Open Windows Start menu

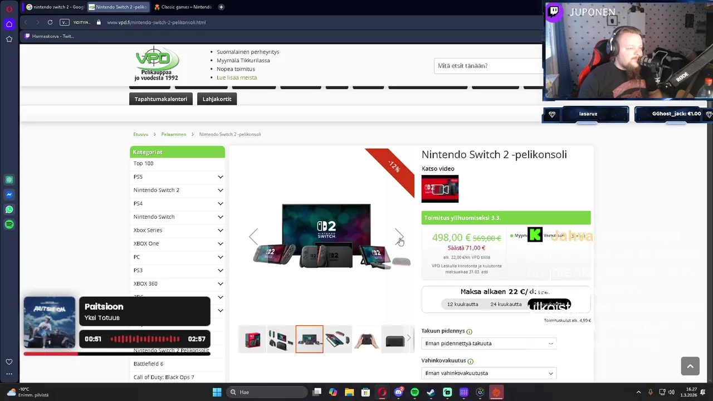217,392
